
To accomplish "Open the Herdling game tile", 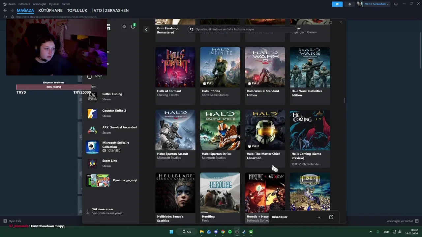I will pyautogui.click(x=220, y=198).
